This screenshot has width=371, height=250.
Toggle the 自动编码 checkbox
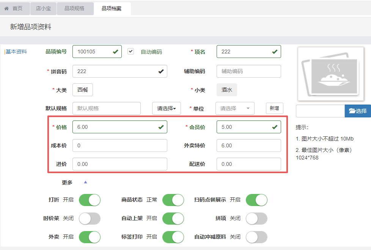(131, 52)
